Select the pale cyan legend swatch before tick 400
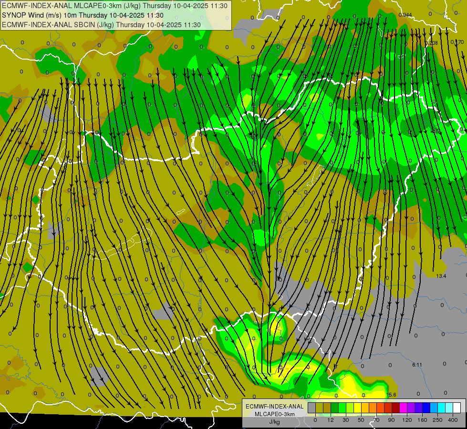This screenshot has height=429, width=467. click(x=449, y=408)
